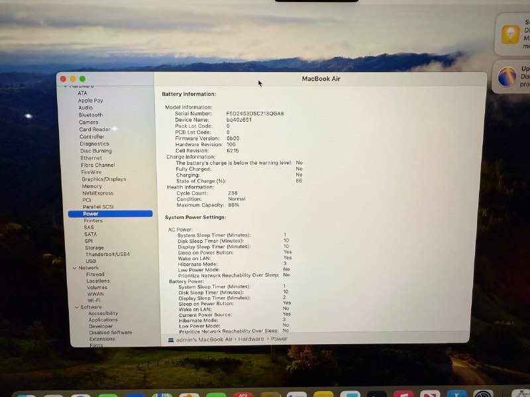
Task: Collapse the Software section chevron
Action: [x=77, y=307]
